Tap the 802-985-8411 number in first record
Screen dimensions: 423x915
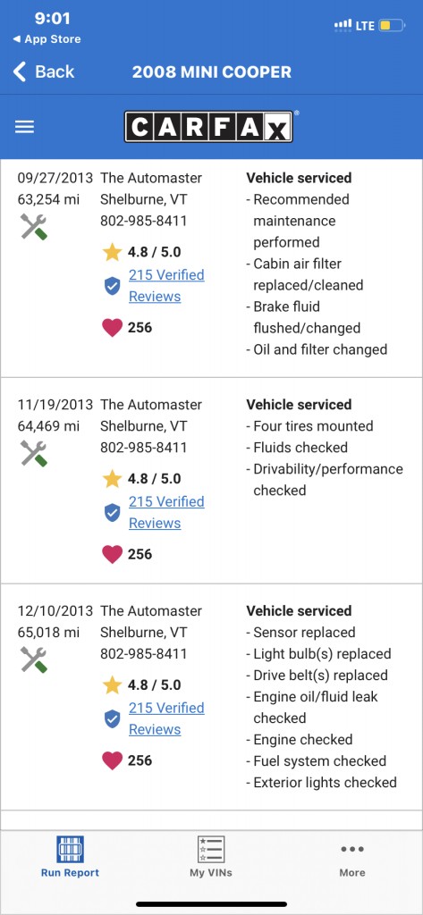144,222
